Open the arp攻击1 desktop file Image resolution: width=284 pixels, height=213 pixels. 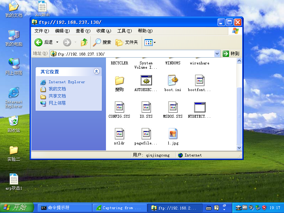(x=14, y=182)
